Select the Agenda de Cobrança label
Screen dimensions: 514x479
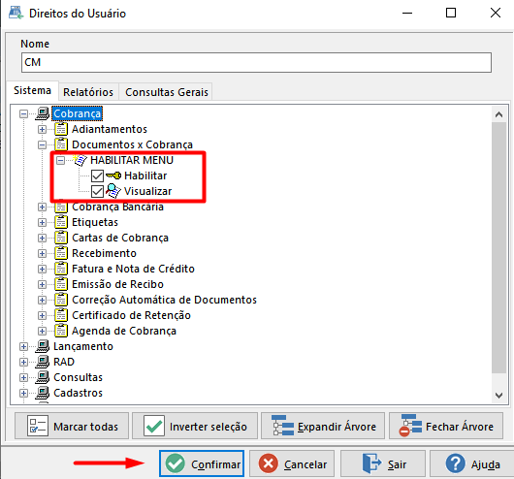pos(124,331)
